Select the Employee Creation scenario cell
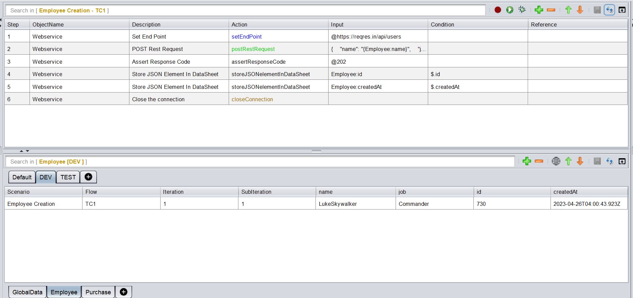 coord(43,204)
